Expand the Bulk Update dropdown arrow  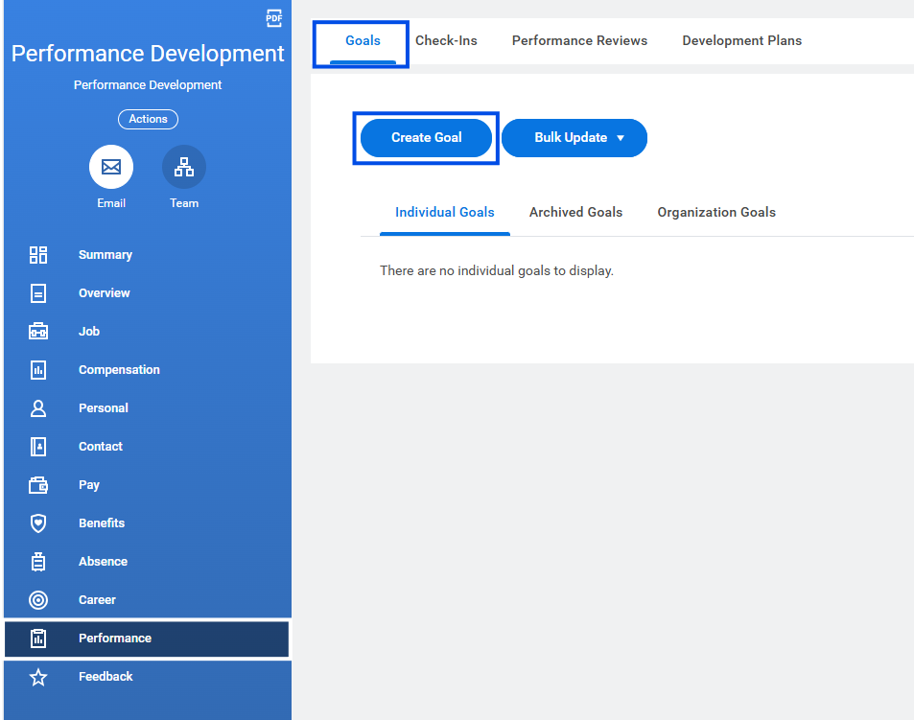(621, 138)
